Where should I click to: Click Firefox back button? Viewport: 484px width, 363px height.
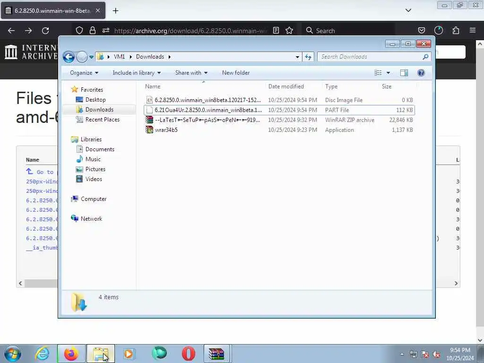(x=11, y=31)
